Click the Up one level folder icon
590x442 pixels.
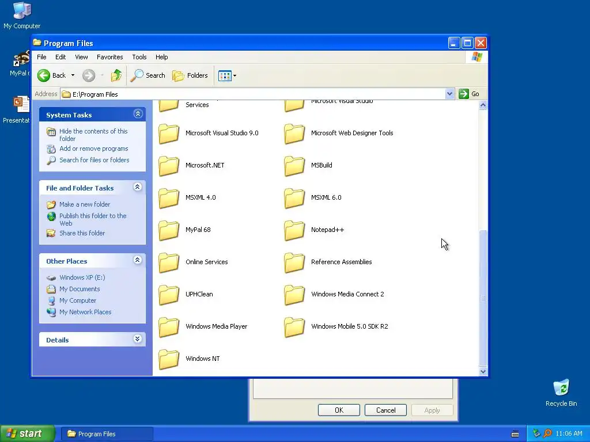116,75
